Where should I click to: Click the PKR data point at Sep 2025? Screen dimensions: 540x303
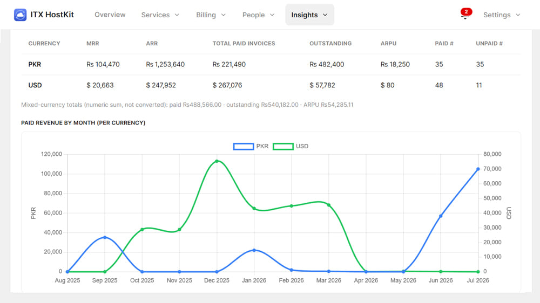point(105,237)
